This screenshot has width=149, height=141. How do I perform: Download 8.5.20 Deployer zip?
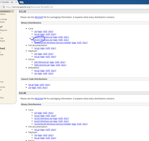[35, 54]
